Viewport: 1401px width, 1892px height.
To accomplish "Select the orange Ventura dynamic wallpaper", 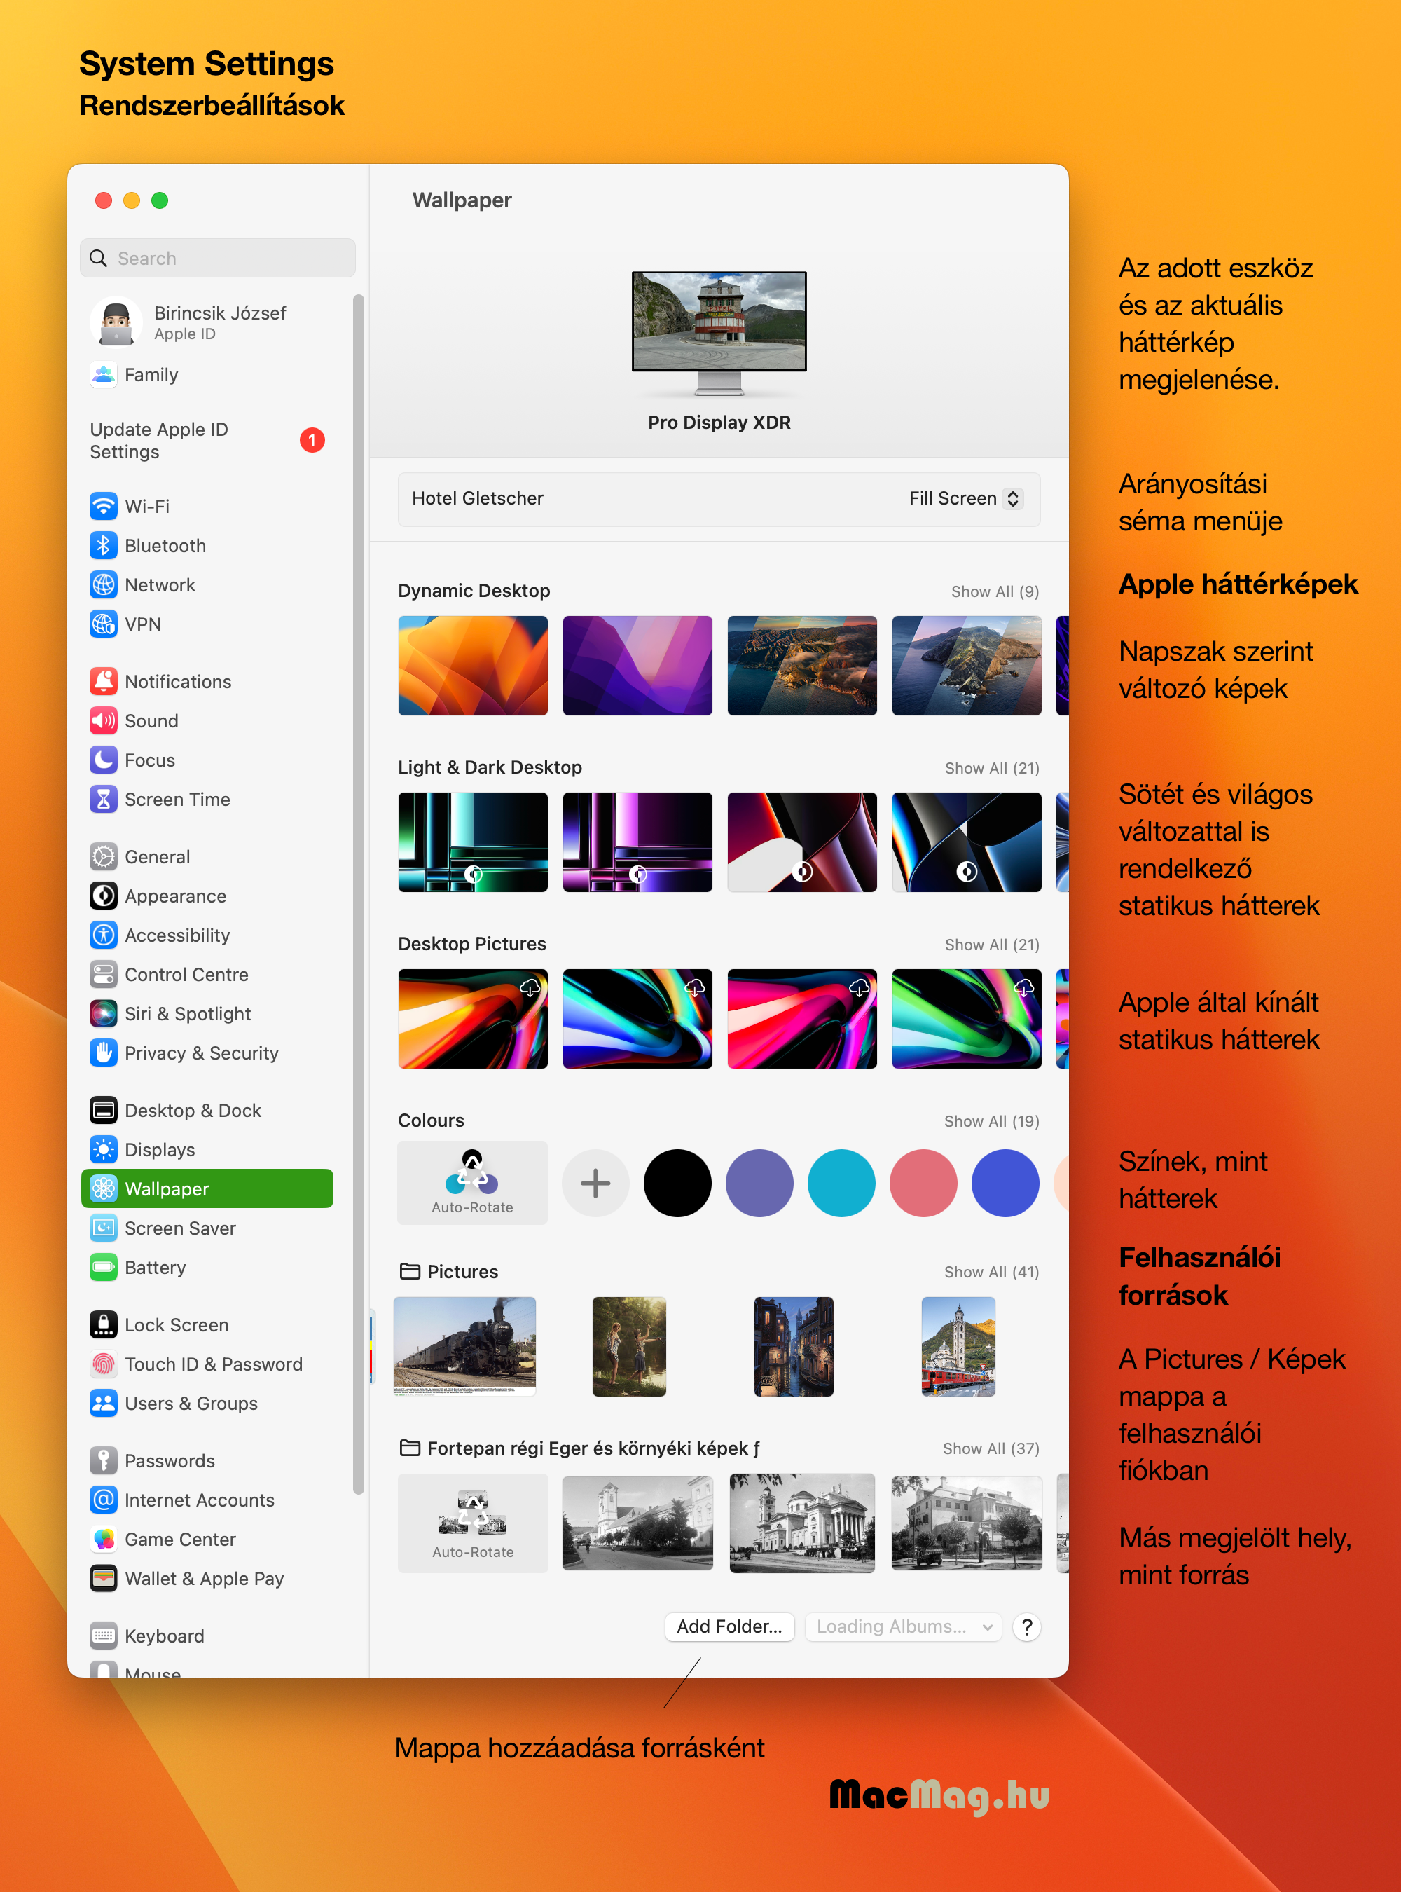I will coord(472,665).
